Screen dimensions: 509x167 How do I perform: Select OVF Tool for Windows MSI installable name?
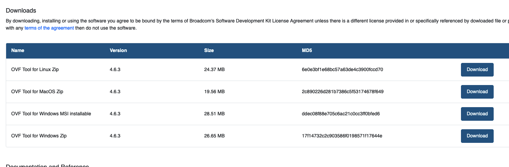(51, 114)
